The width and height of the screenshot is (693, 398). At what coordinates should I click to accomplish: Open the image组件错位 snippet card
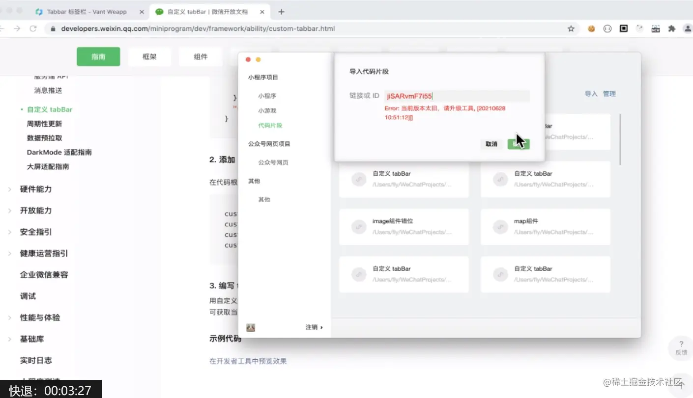(x=404, y=227)
